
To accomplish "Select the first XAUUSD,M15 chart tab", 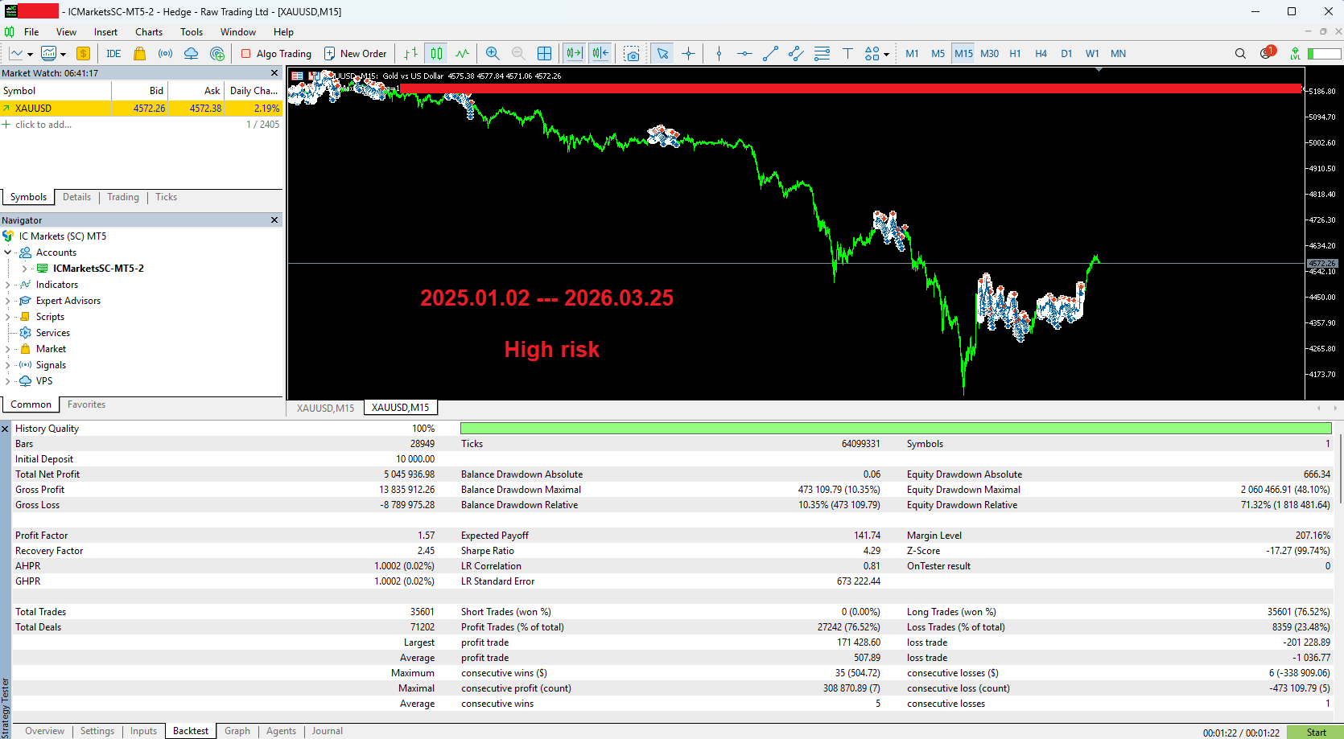I will pyautogui.click(x=325, y=408).
